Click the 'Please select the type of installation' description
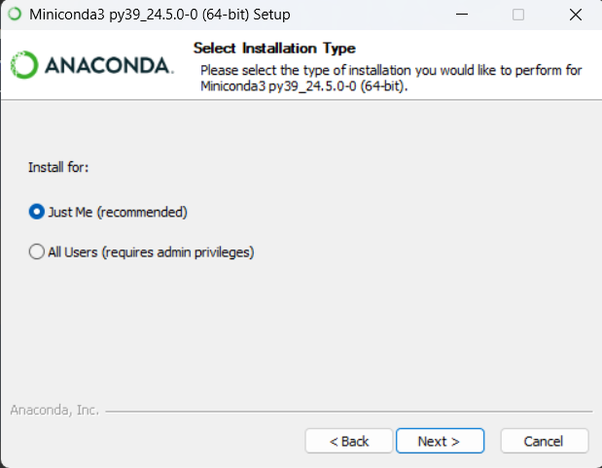This screenshot has width=602, height=468. (x=391, y=79)
